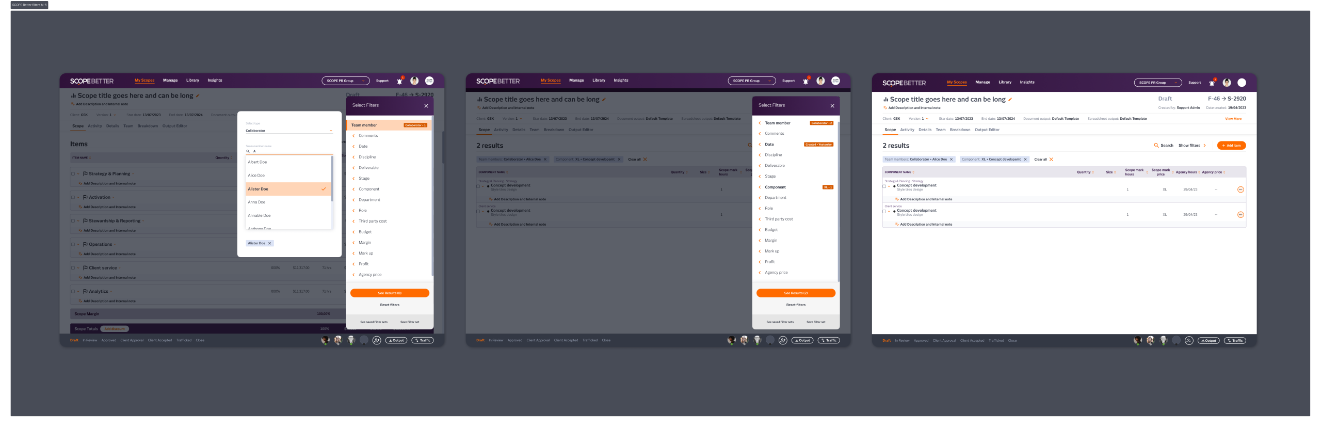Click flag icon beside Strategy & Planning

tap(85, 174)
